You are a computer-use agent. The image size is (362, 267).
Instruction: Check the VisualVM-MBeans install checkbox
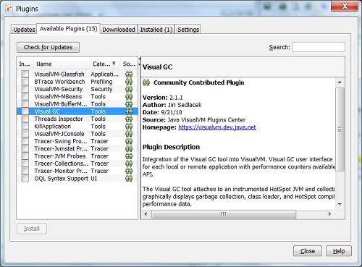25,97
